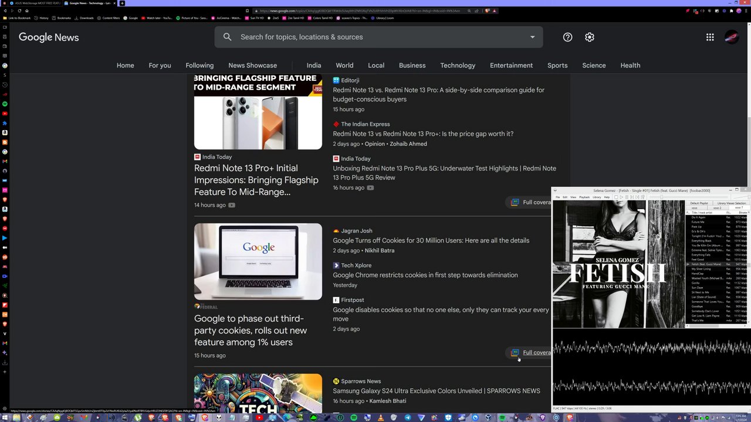
Task: Switch to India news section
Action: (x=314, y=65)
